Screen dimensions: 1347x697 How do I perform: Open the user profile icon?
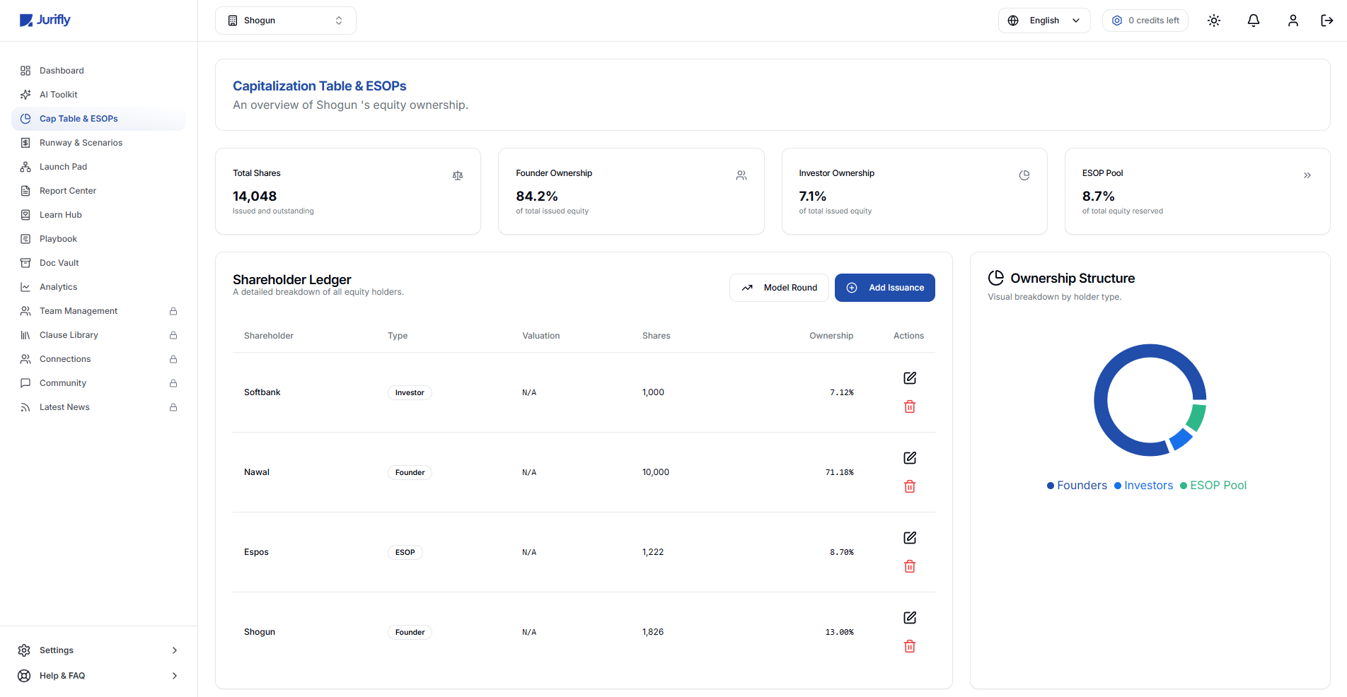[x=1293, y=20]
